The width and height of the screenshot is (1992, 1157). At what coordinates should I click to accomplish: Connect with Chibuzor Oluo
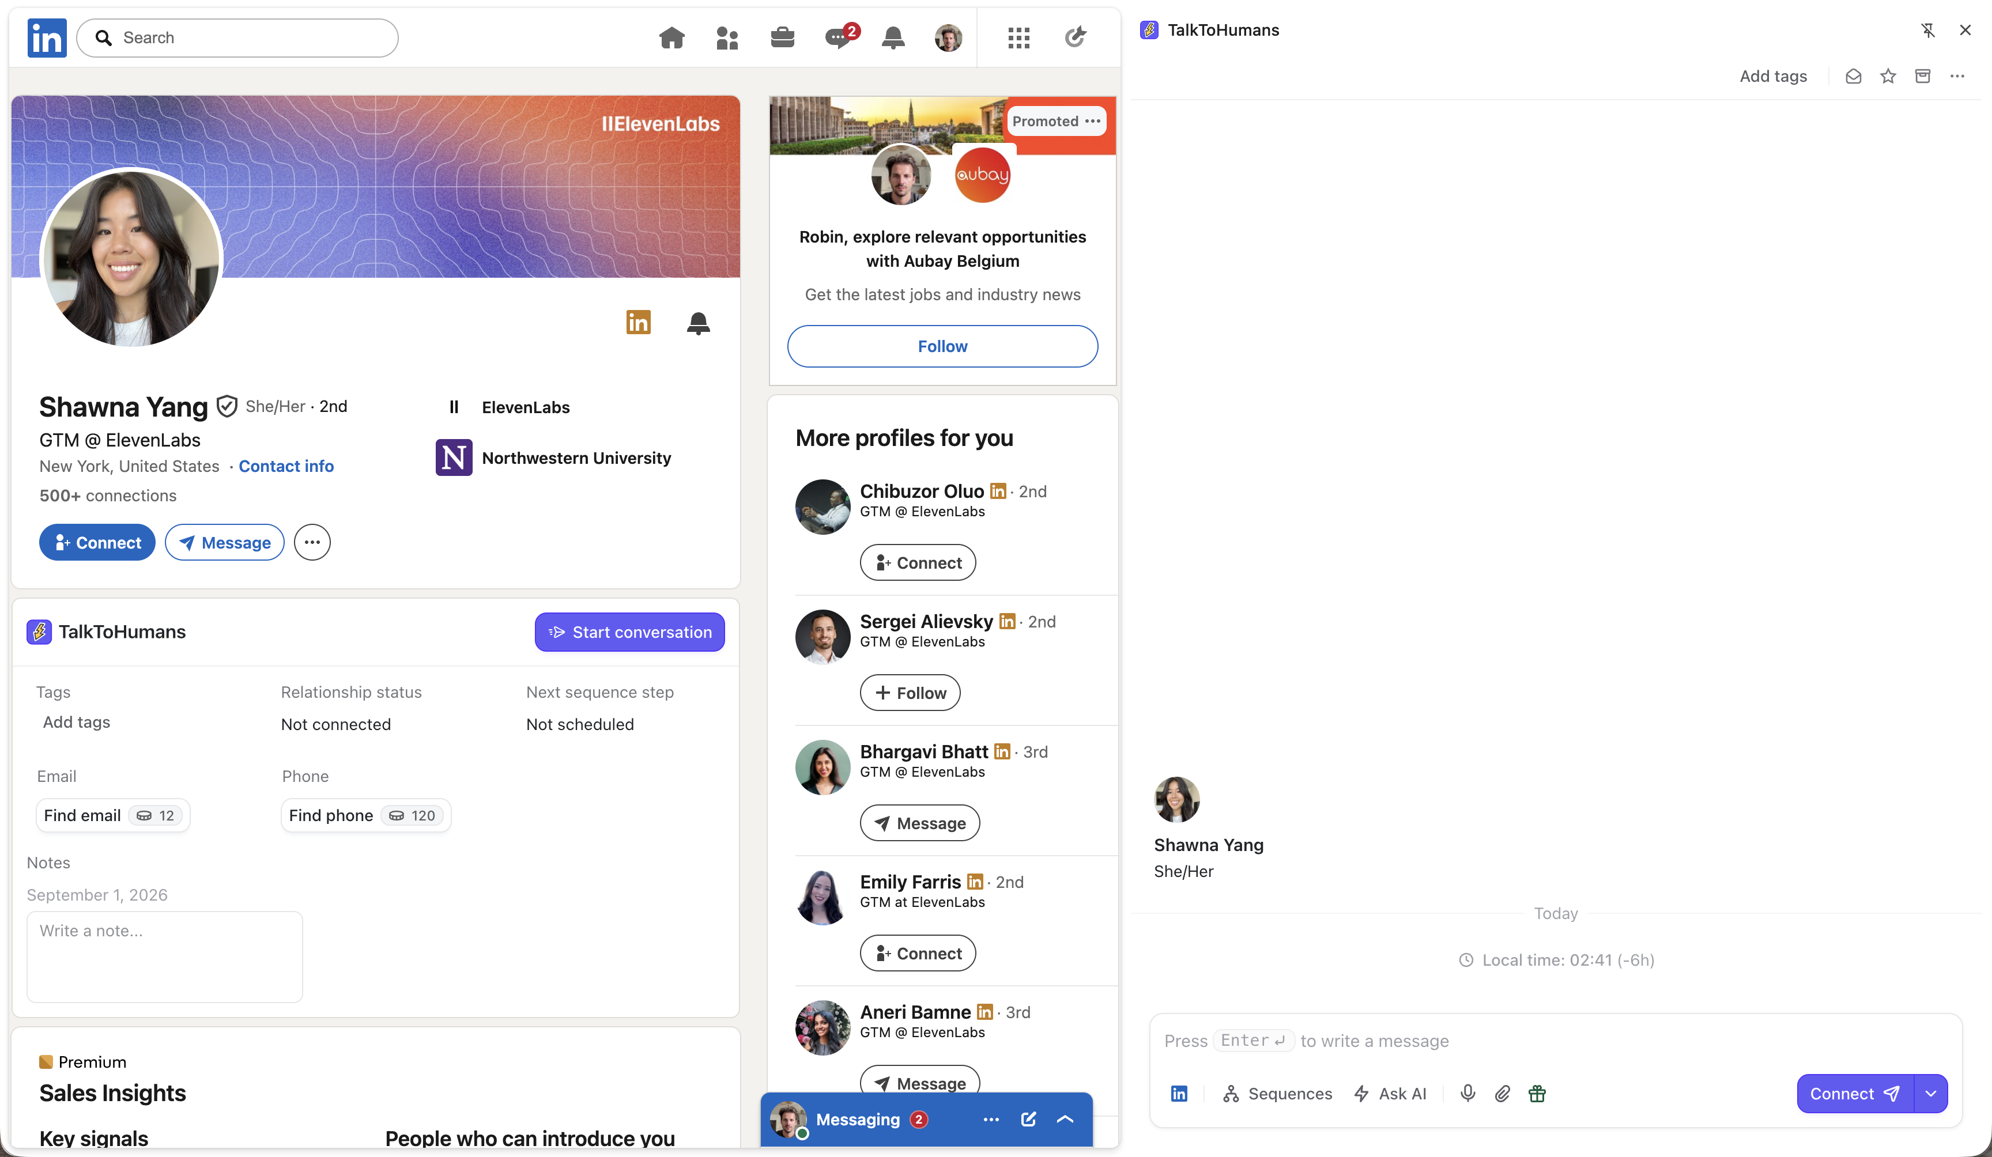pos(918,562)
